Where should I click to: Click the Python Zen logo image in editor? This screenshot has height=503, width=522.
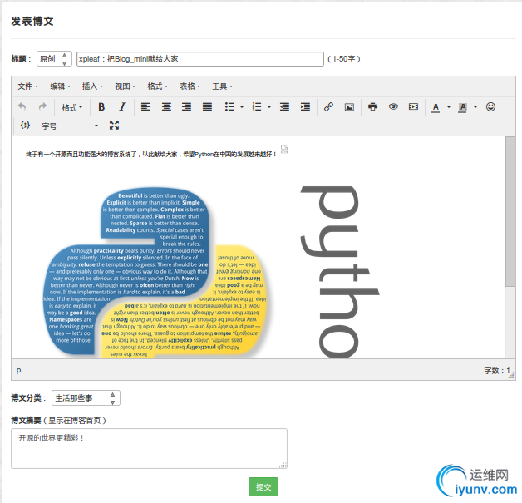157,272
